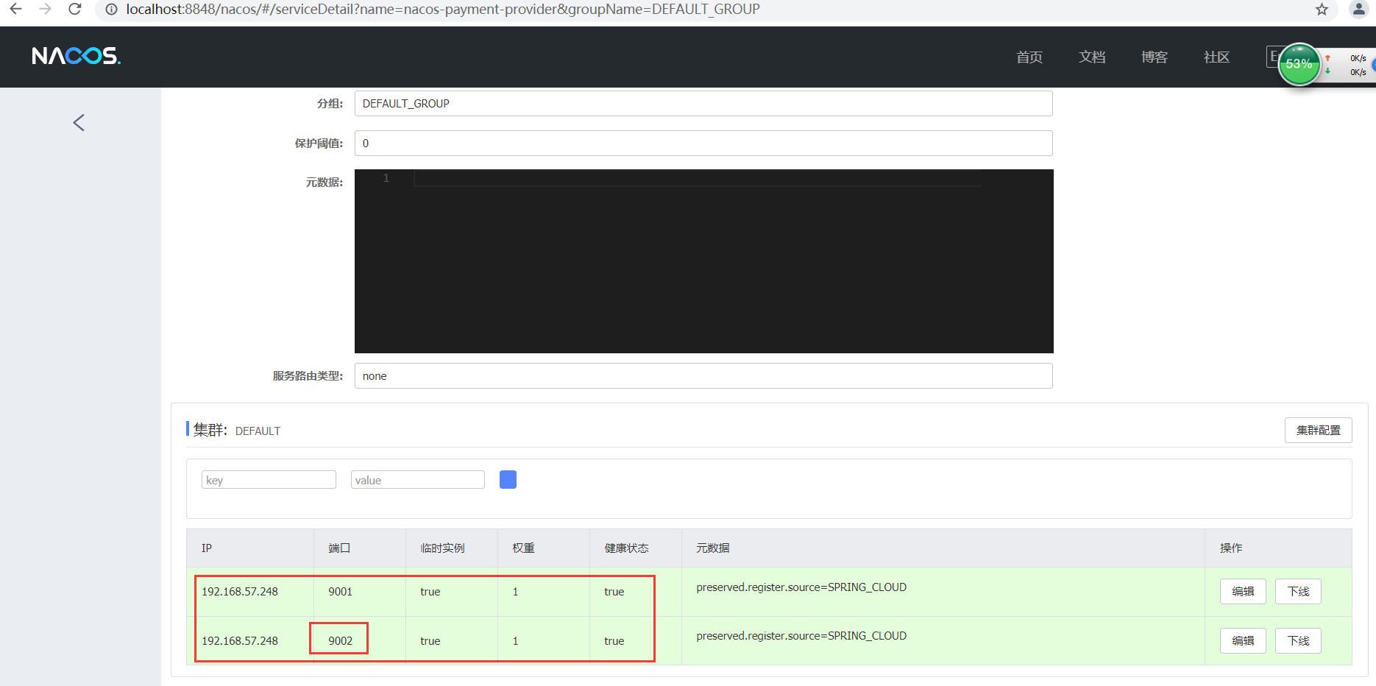Click line number 1 in the metadata editor
This screenshot has height=686, width=1376.
[x=386, y=178]
